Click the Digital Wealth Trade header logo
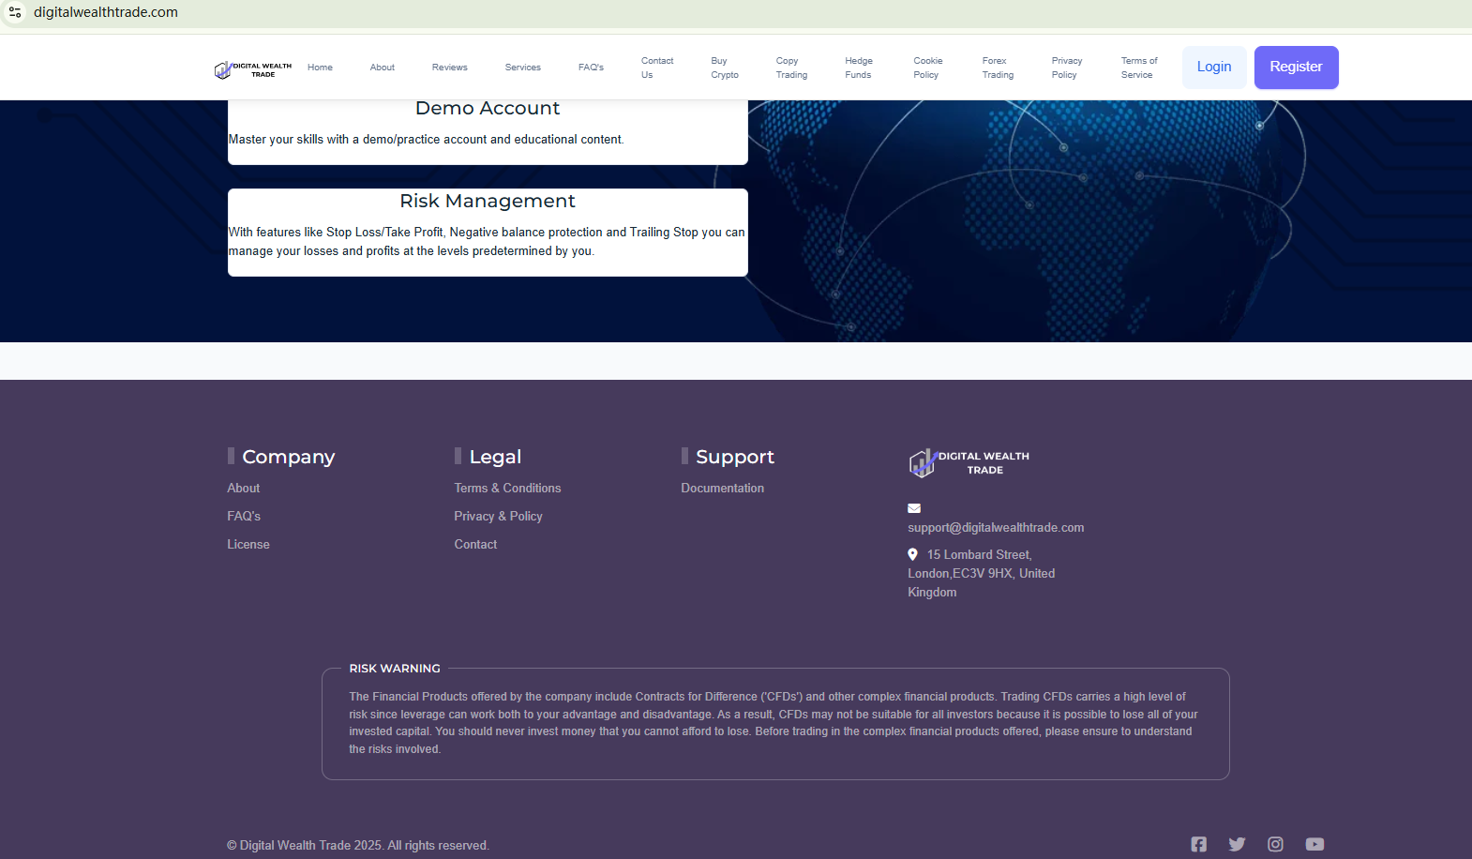Viewport: 1472px width, 859px height. [253, 69]
